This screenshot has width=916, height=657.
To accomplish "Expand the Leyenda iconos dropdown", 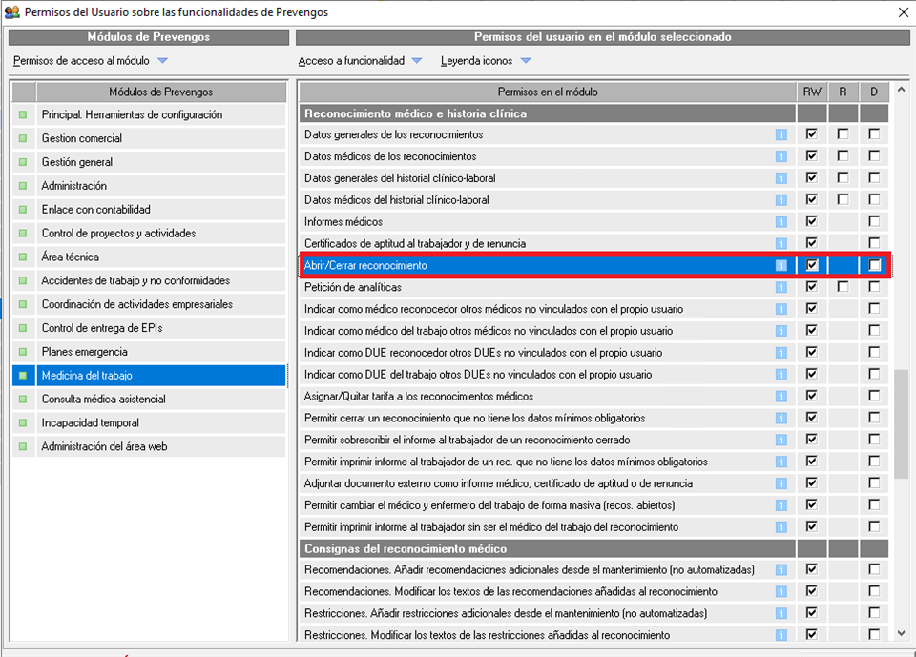I will pyautogui.click(x=526, y=61).
